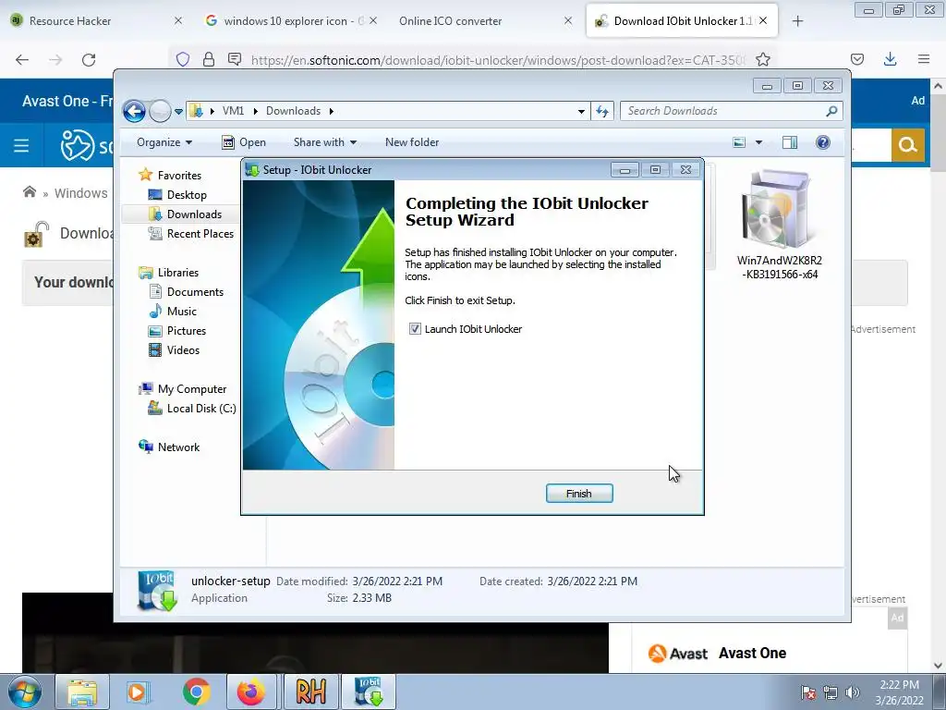Click the IObit setup taskbar button
946x710 pixels.
[x=369, y=692]
